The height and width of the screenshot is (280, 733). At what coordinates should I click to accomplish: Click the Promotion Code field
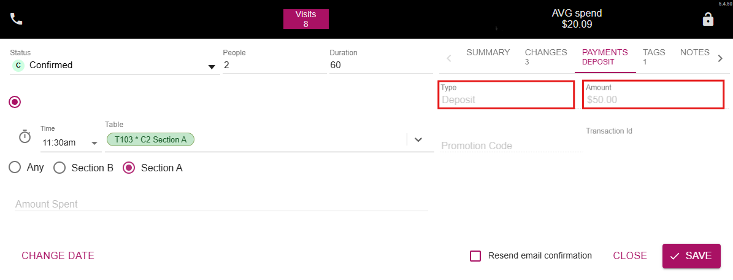pos(512,146)
